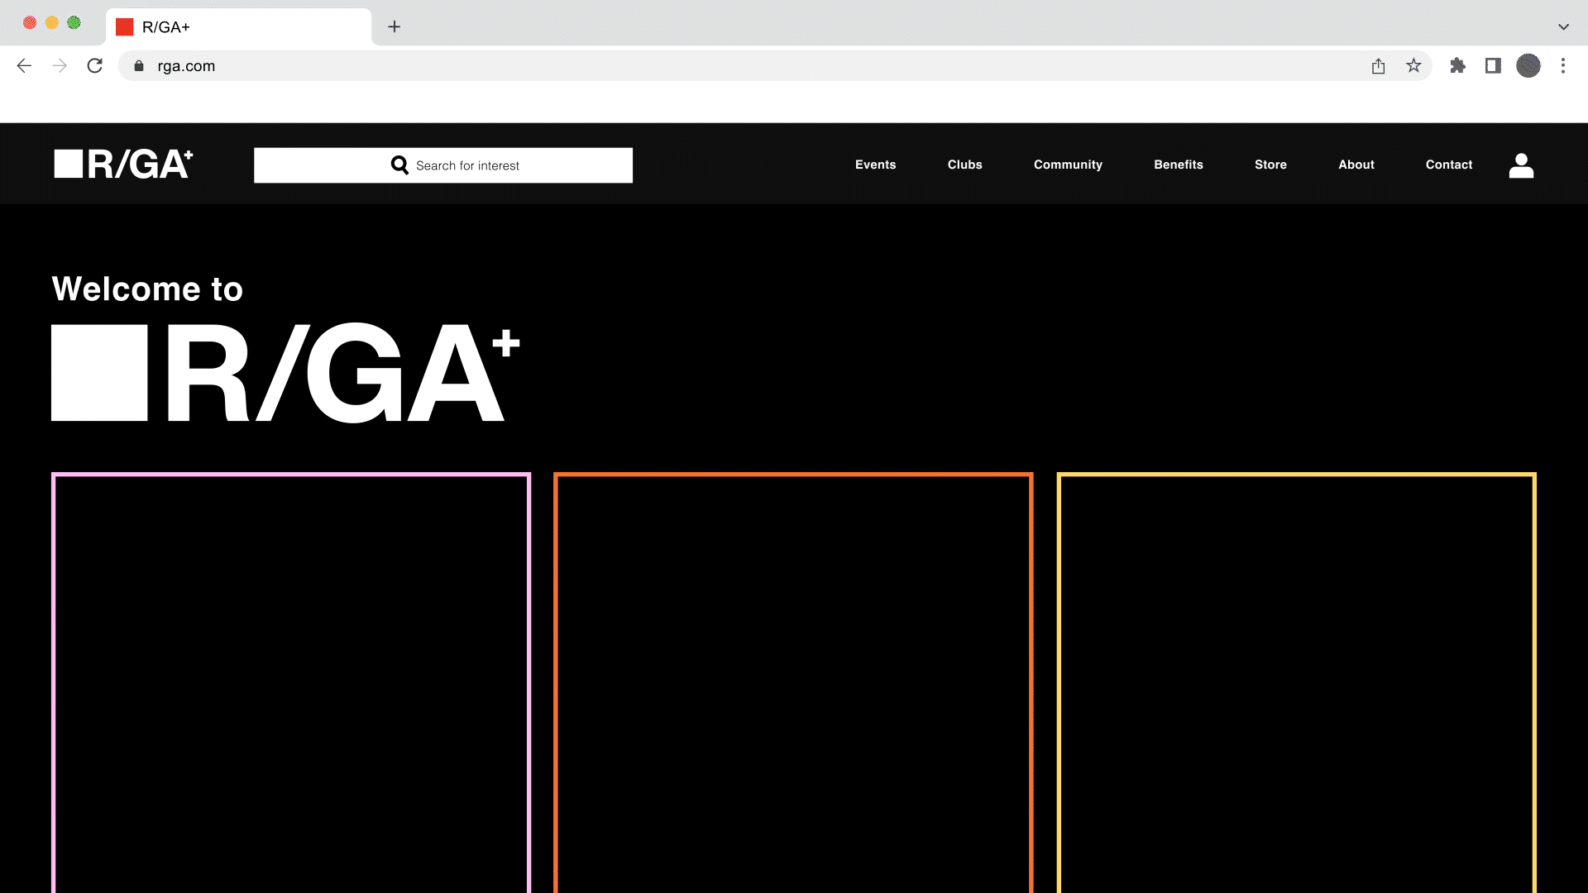This screenshot has width=1588, height=893.
Task: Open the yellow-bordered card
Action: click(1296, 682)
